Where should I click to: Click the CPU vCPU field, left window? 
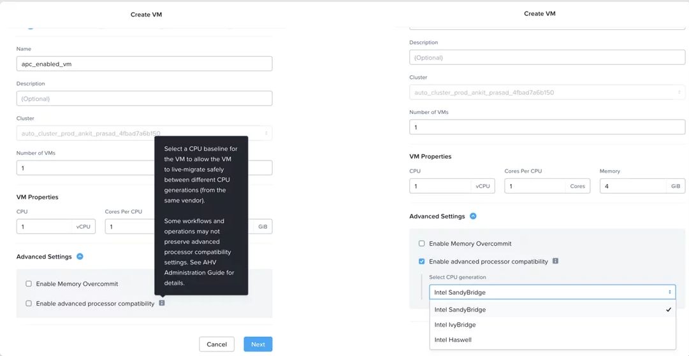56,227
